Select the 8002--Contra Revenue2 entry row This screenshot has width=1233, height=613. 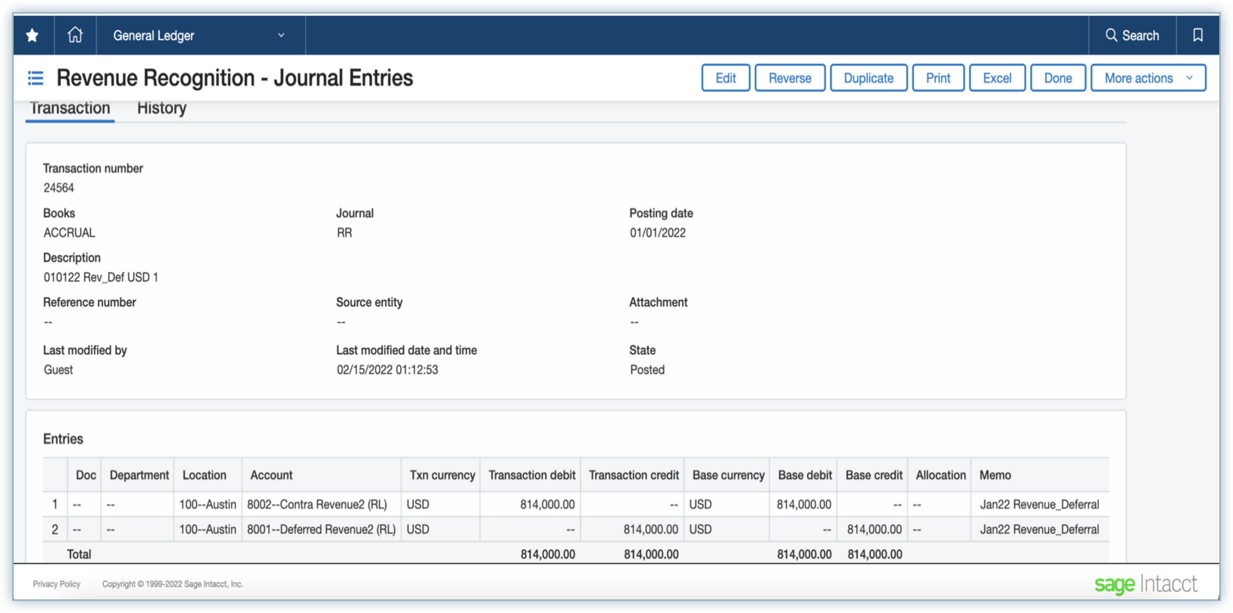click(x=316, y=504)
